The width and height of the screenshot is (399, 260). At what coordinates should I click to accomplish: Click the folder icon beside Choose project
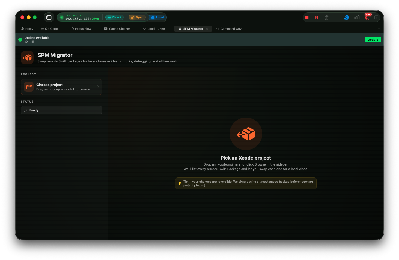29,87
